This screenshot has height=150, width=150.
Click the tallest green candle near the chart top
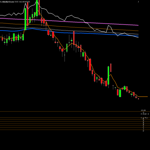(x=25, y=19)
